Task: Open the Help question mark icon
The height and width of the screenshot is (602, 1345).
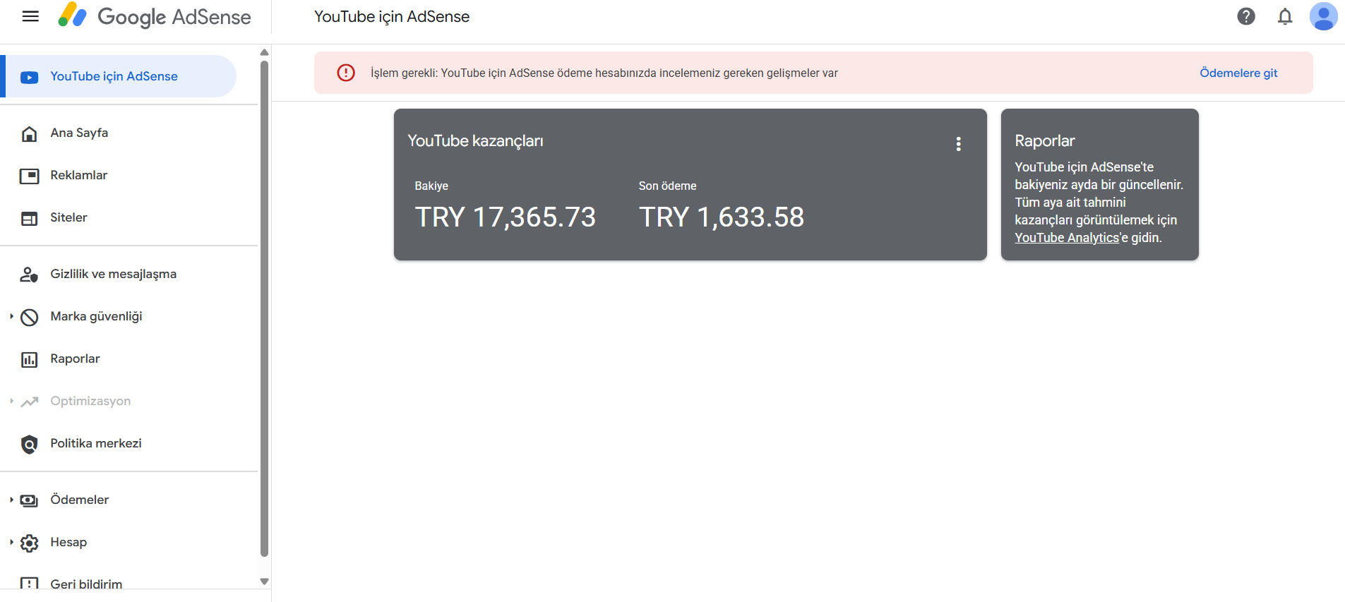Action: (x=1246, y=16)
